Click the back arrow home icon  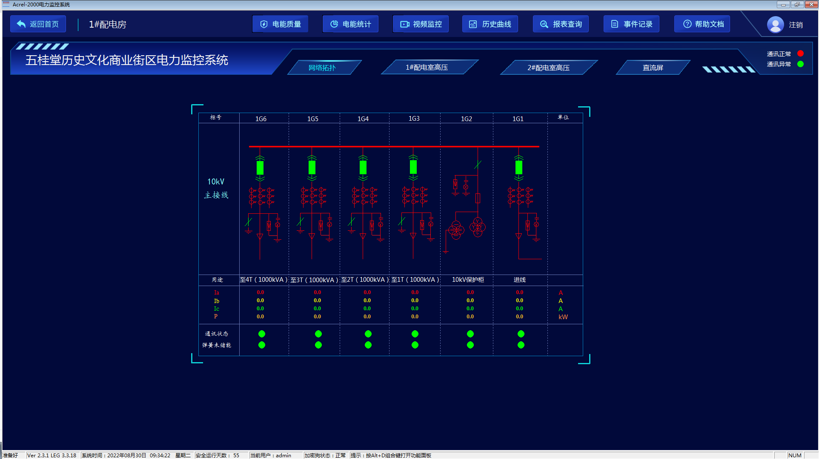pyautogui.click(x=21, y=24)
